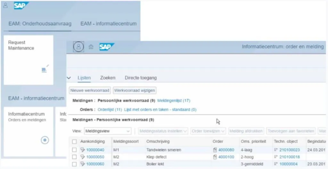Open Meldingsstatus instellen dropdown
This screenshot has height=169, width=328.
tap(163, 131)
